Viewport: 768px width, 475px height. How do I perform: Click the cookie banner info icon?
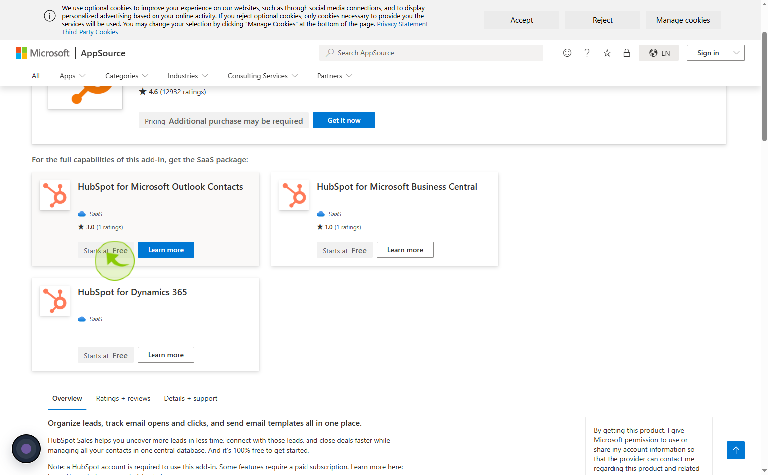point(50,16)
